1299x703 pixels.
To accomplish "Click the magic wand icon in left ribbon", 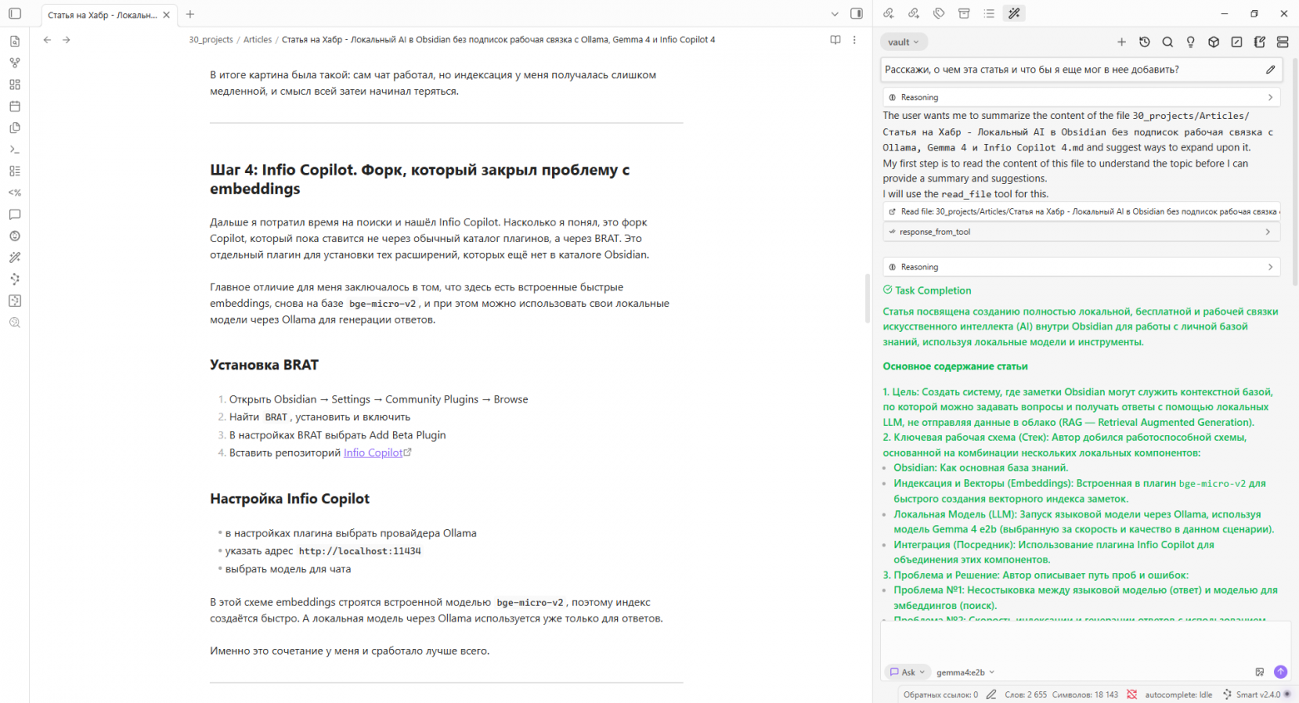I will point(15,258).
